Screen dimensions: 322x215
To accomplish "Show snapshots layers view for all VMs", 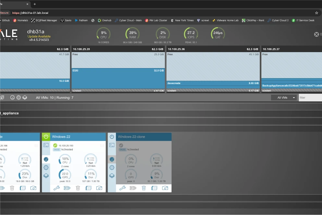I will coord(25,98).
